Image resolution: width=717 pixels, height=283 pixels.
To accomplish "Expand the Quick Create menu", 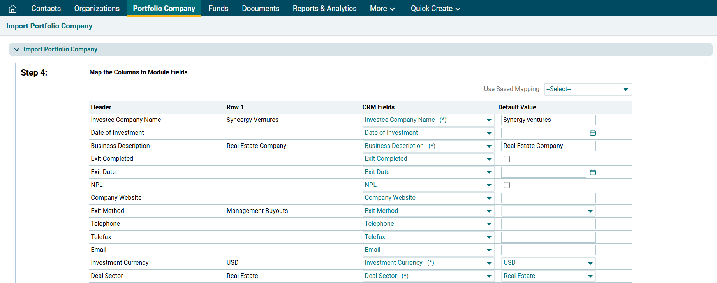I will coord(435,9).
